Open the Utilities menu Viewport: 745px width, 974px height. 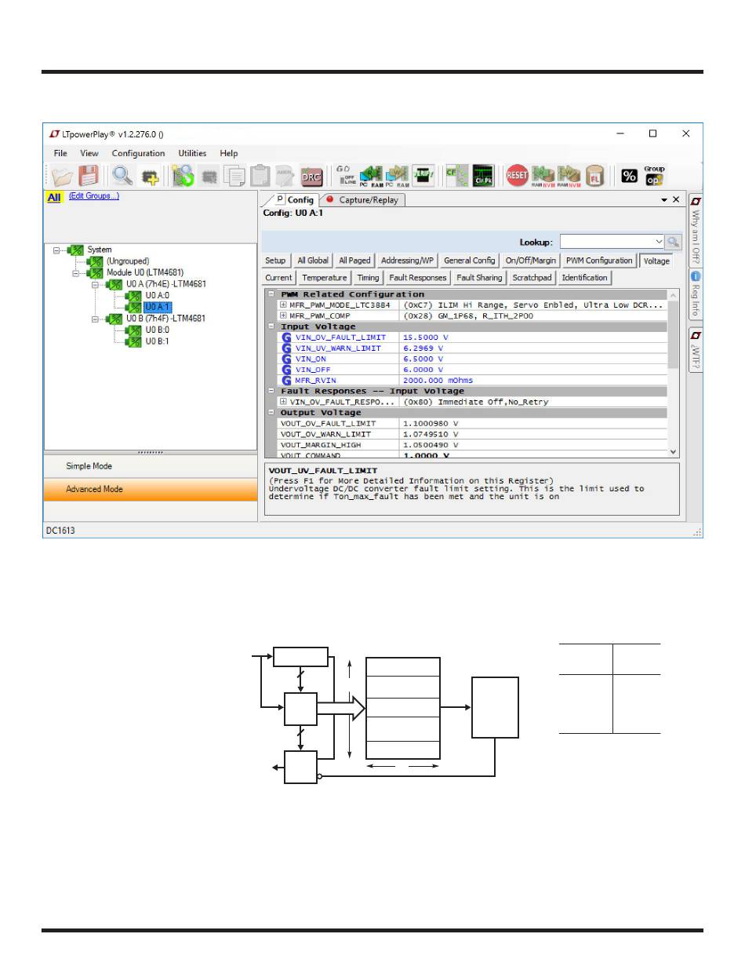[192, 154]
